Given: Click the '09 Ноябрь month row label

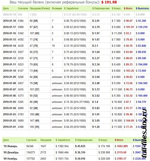Looking at the screenshot, I should 10,159.
